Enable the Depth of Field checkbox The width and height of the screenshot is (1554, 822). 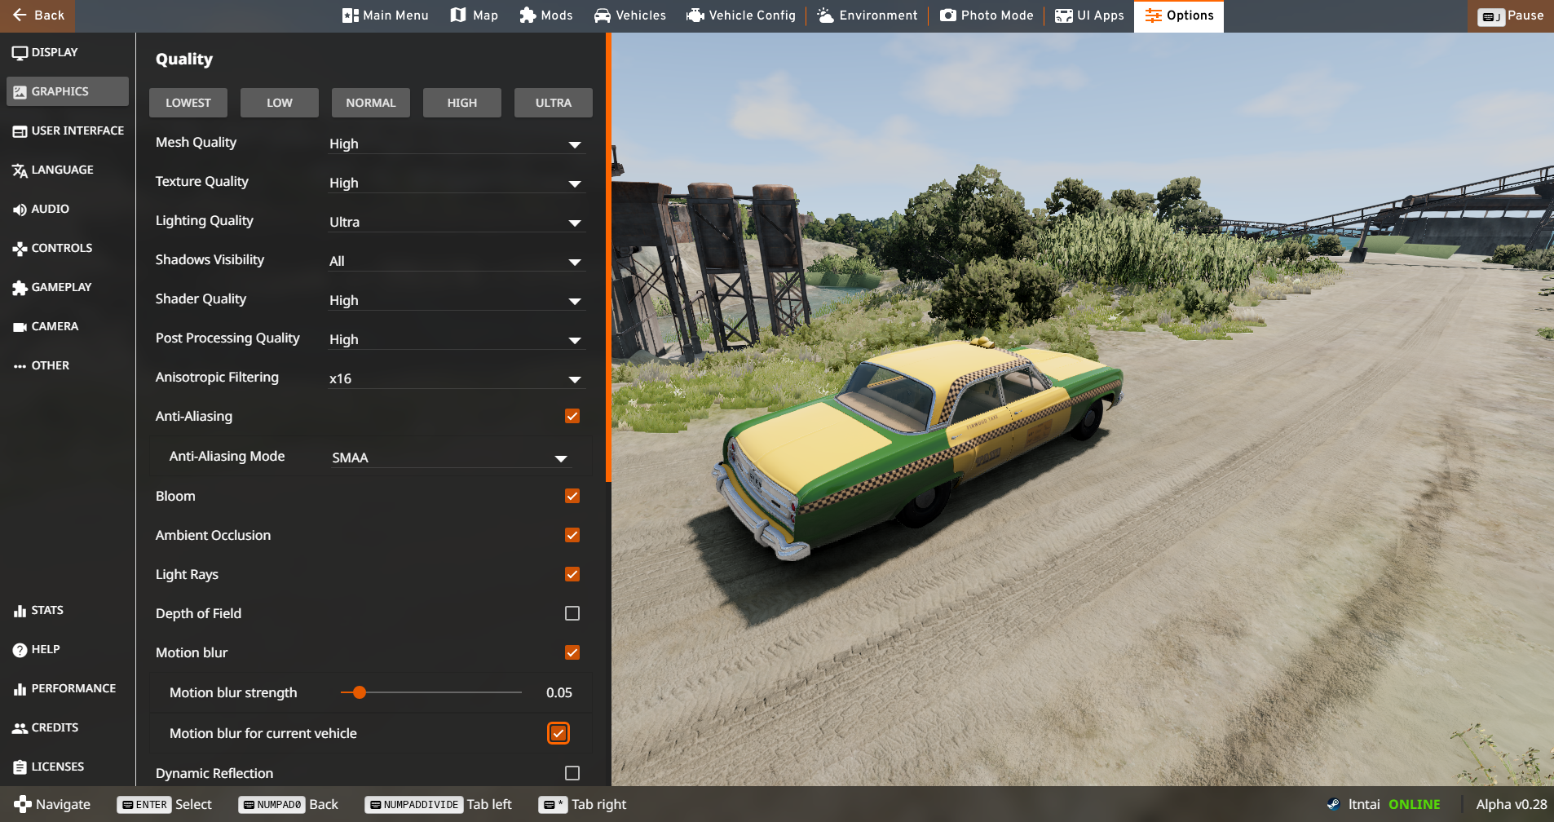(572, 613)
